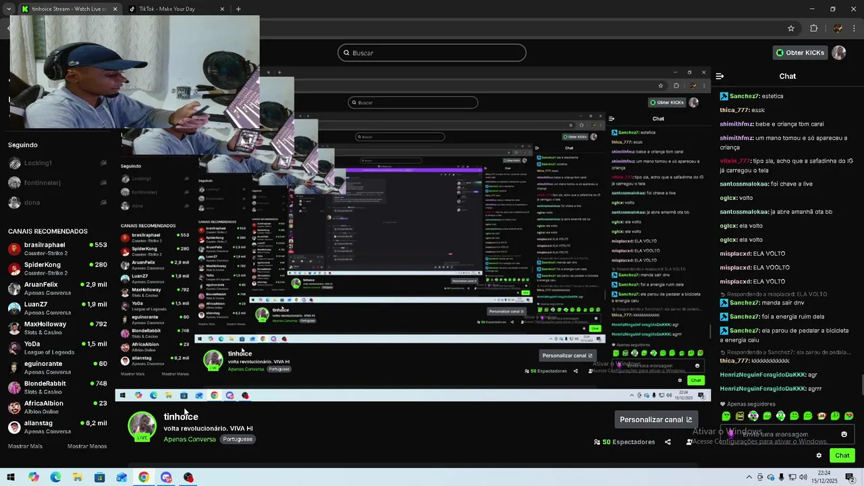Click the tinhoice channel name
Viewport: 864px width, 486px height.
(181, 416)
